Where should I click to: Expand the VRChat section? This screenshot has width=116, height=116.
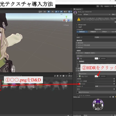[96, 47]
